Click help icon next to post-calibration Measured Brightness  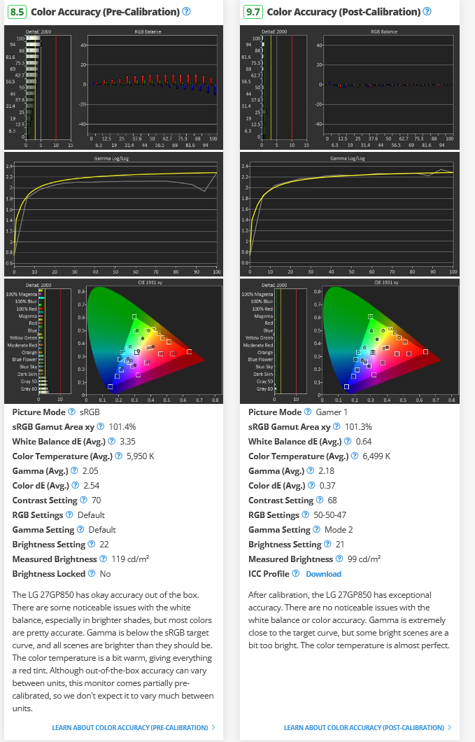point(339,559)
